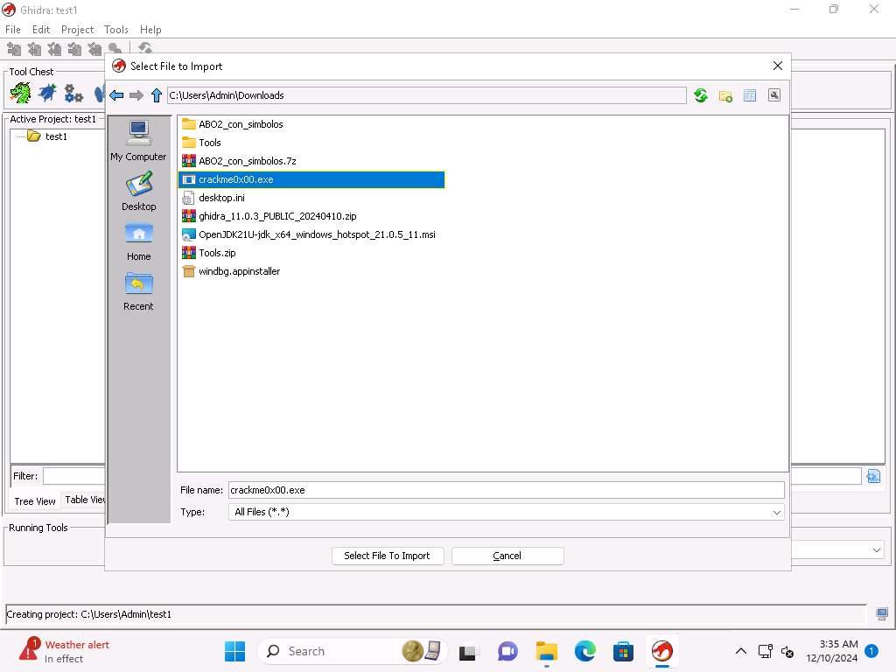Image resolution: width=896 pixels, height=672 pixels.
Task: Cancel the import file dialog
Action: pos(507,556)
